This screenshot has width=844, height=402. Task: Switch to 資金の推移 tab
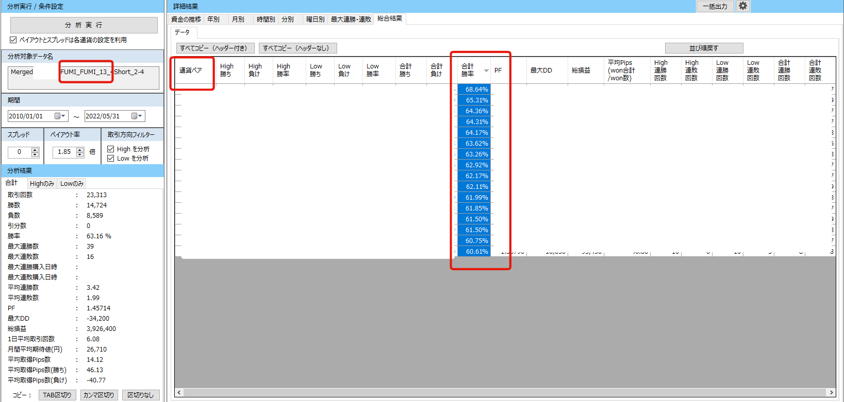tap(186, 19)
